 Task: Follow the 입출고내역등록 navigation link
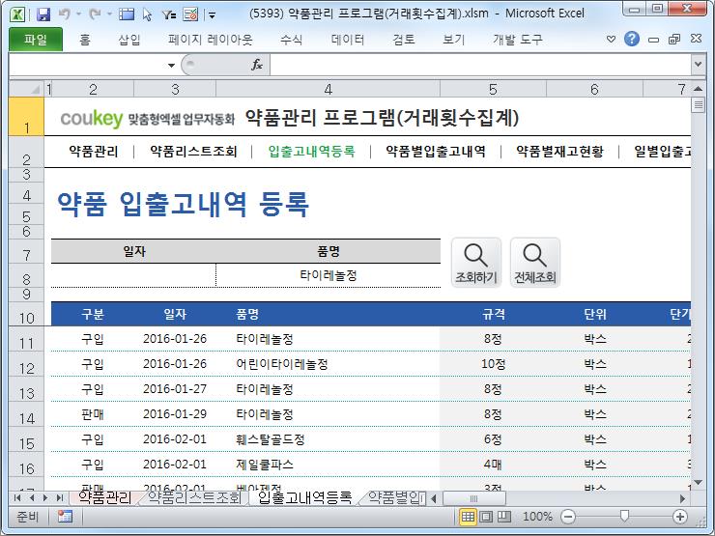[x=311, y=152]
